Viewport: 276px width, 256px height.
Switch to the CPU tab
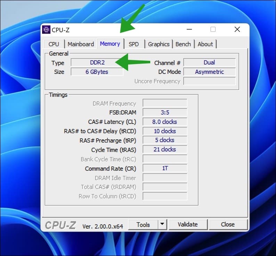(x=54, y=44)
